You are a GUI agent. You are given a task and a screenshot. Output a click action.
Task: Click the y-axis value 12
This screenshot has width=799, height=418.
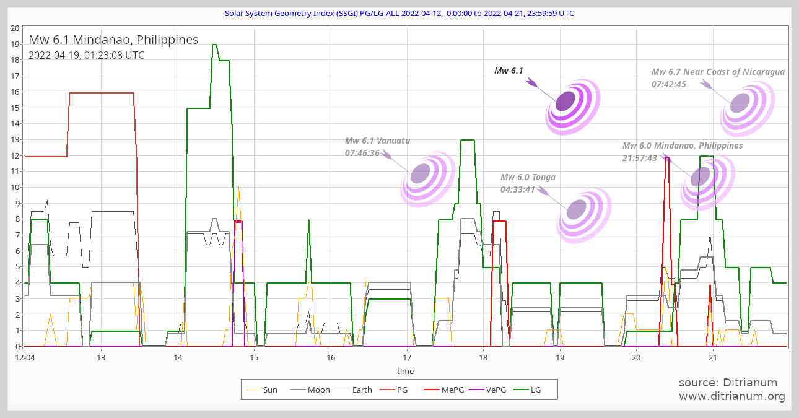tap(15, 155)
